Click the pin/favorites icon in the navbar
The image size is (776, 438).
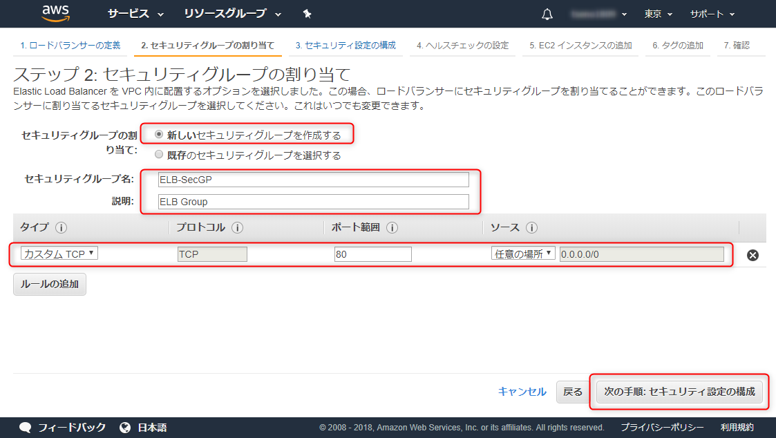pos(306,13)
